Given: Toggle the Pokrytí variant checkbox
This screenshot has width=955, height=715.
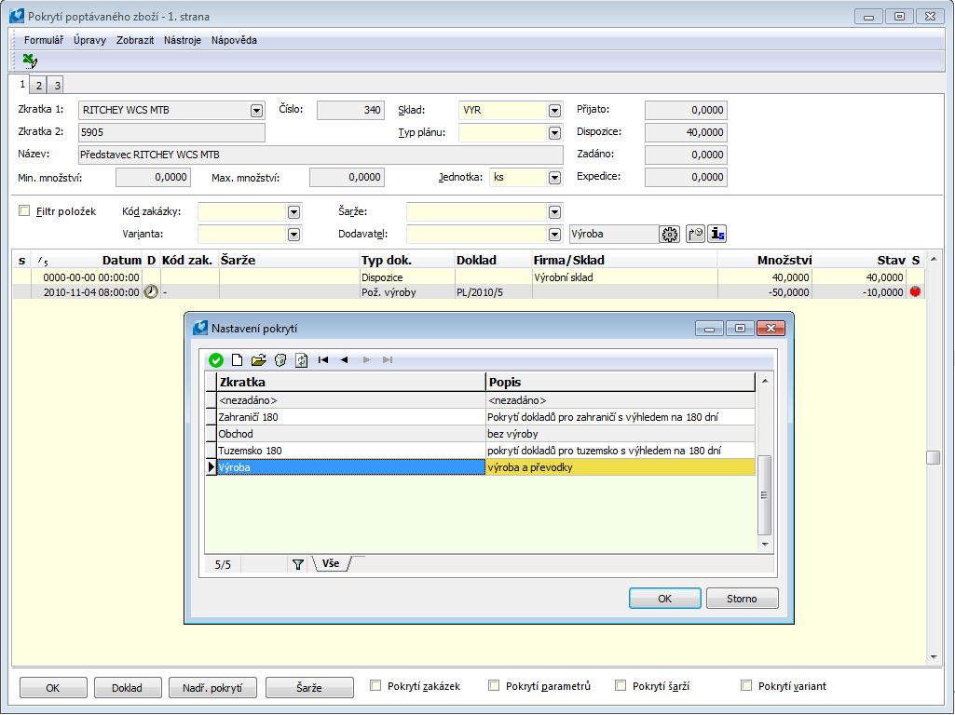Looking at the screenshot, I should [x=746, y=686].
